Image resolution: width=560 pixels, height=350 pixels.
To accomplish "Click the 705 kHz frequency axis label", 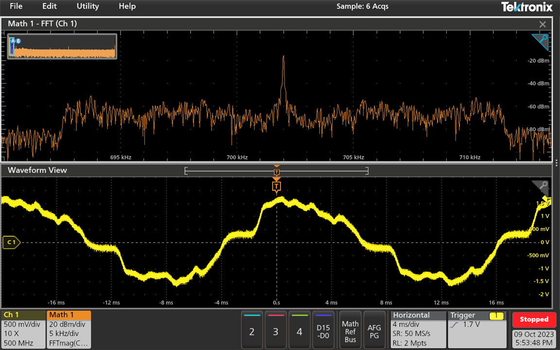I will point(353,157).
